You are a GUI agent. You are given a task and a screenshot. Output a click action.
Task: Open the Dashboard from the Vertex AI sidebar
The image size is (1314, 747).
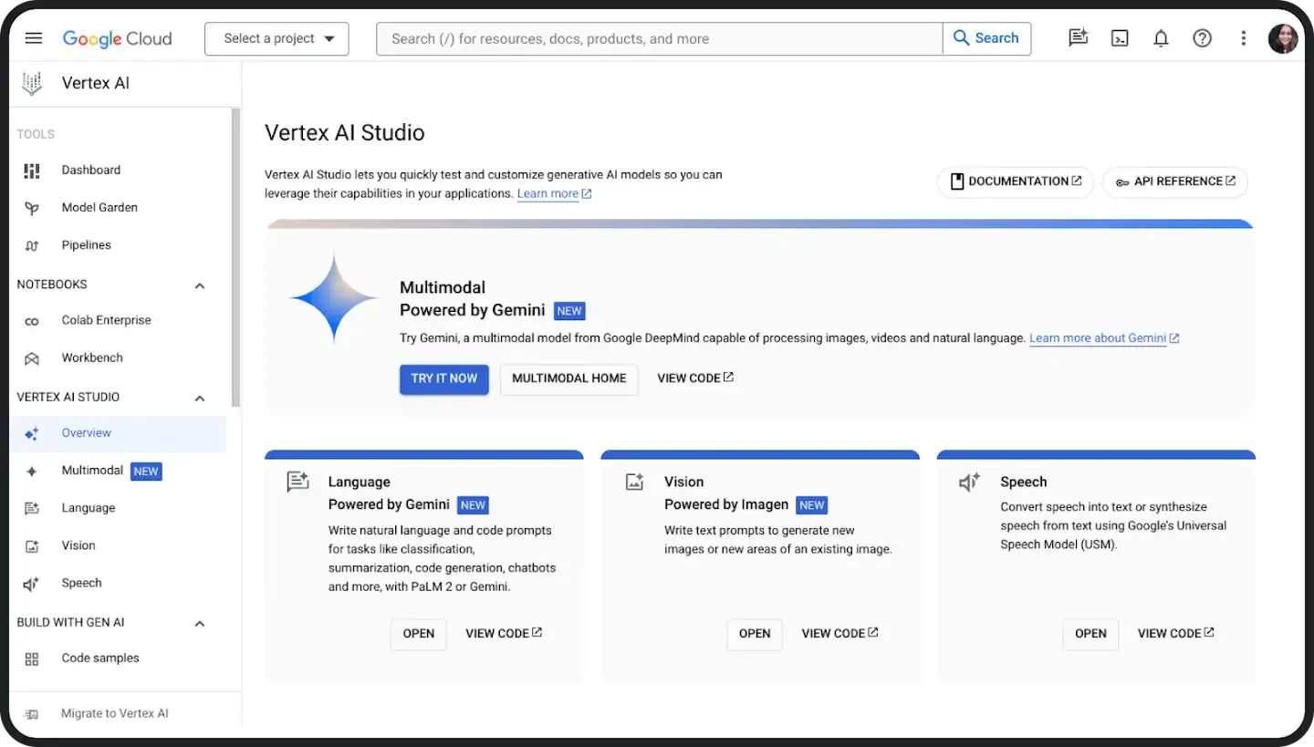pos(90,170)
